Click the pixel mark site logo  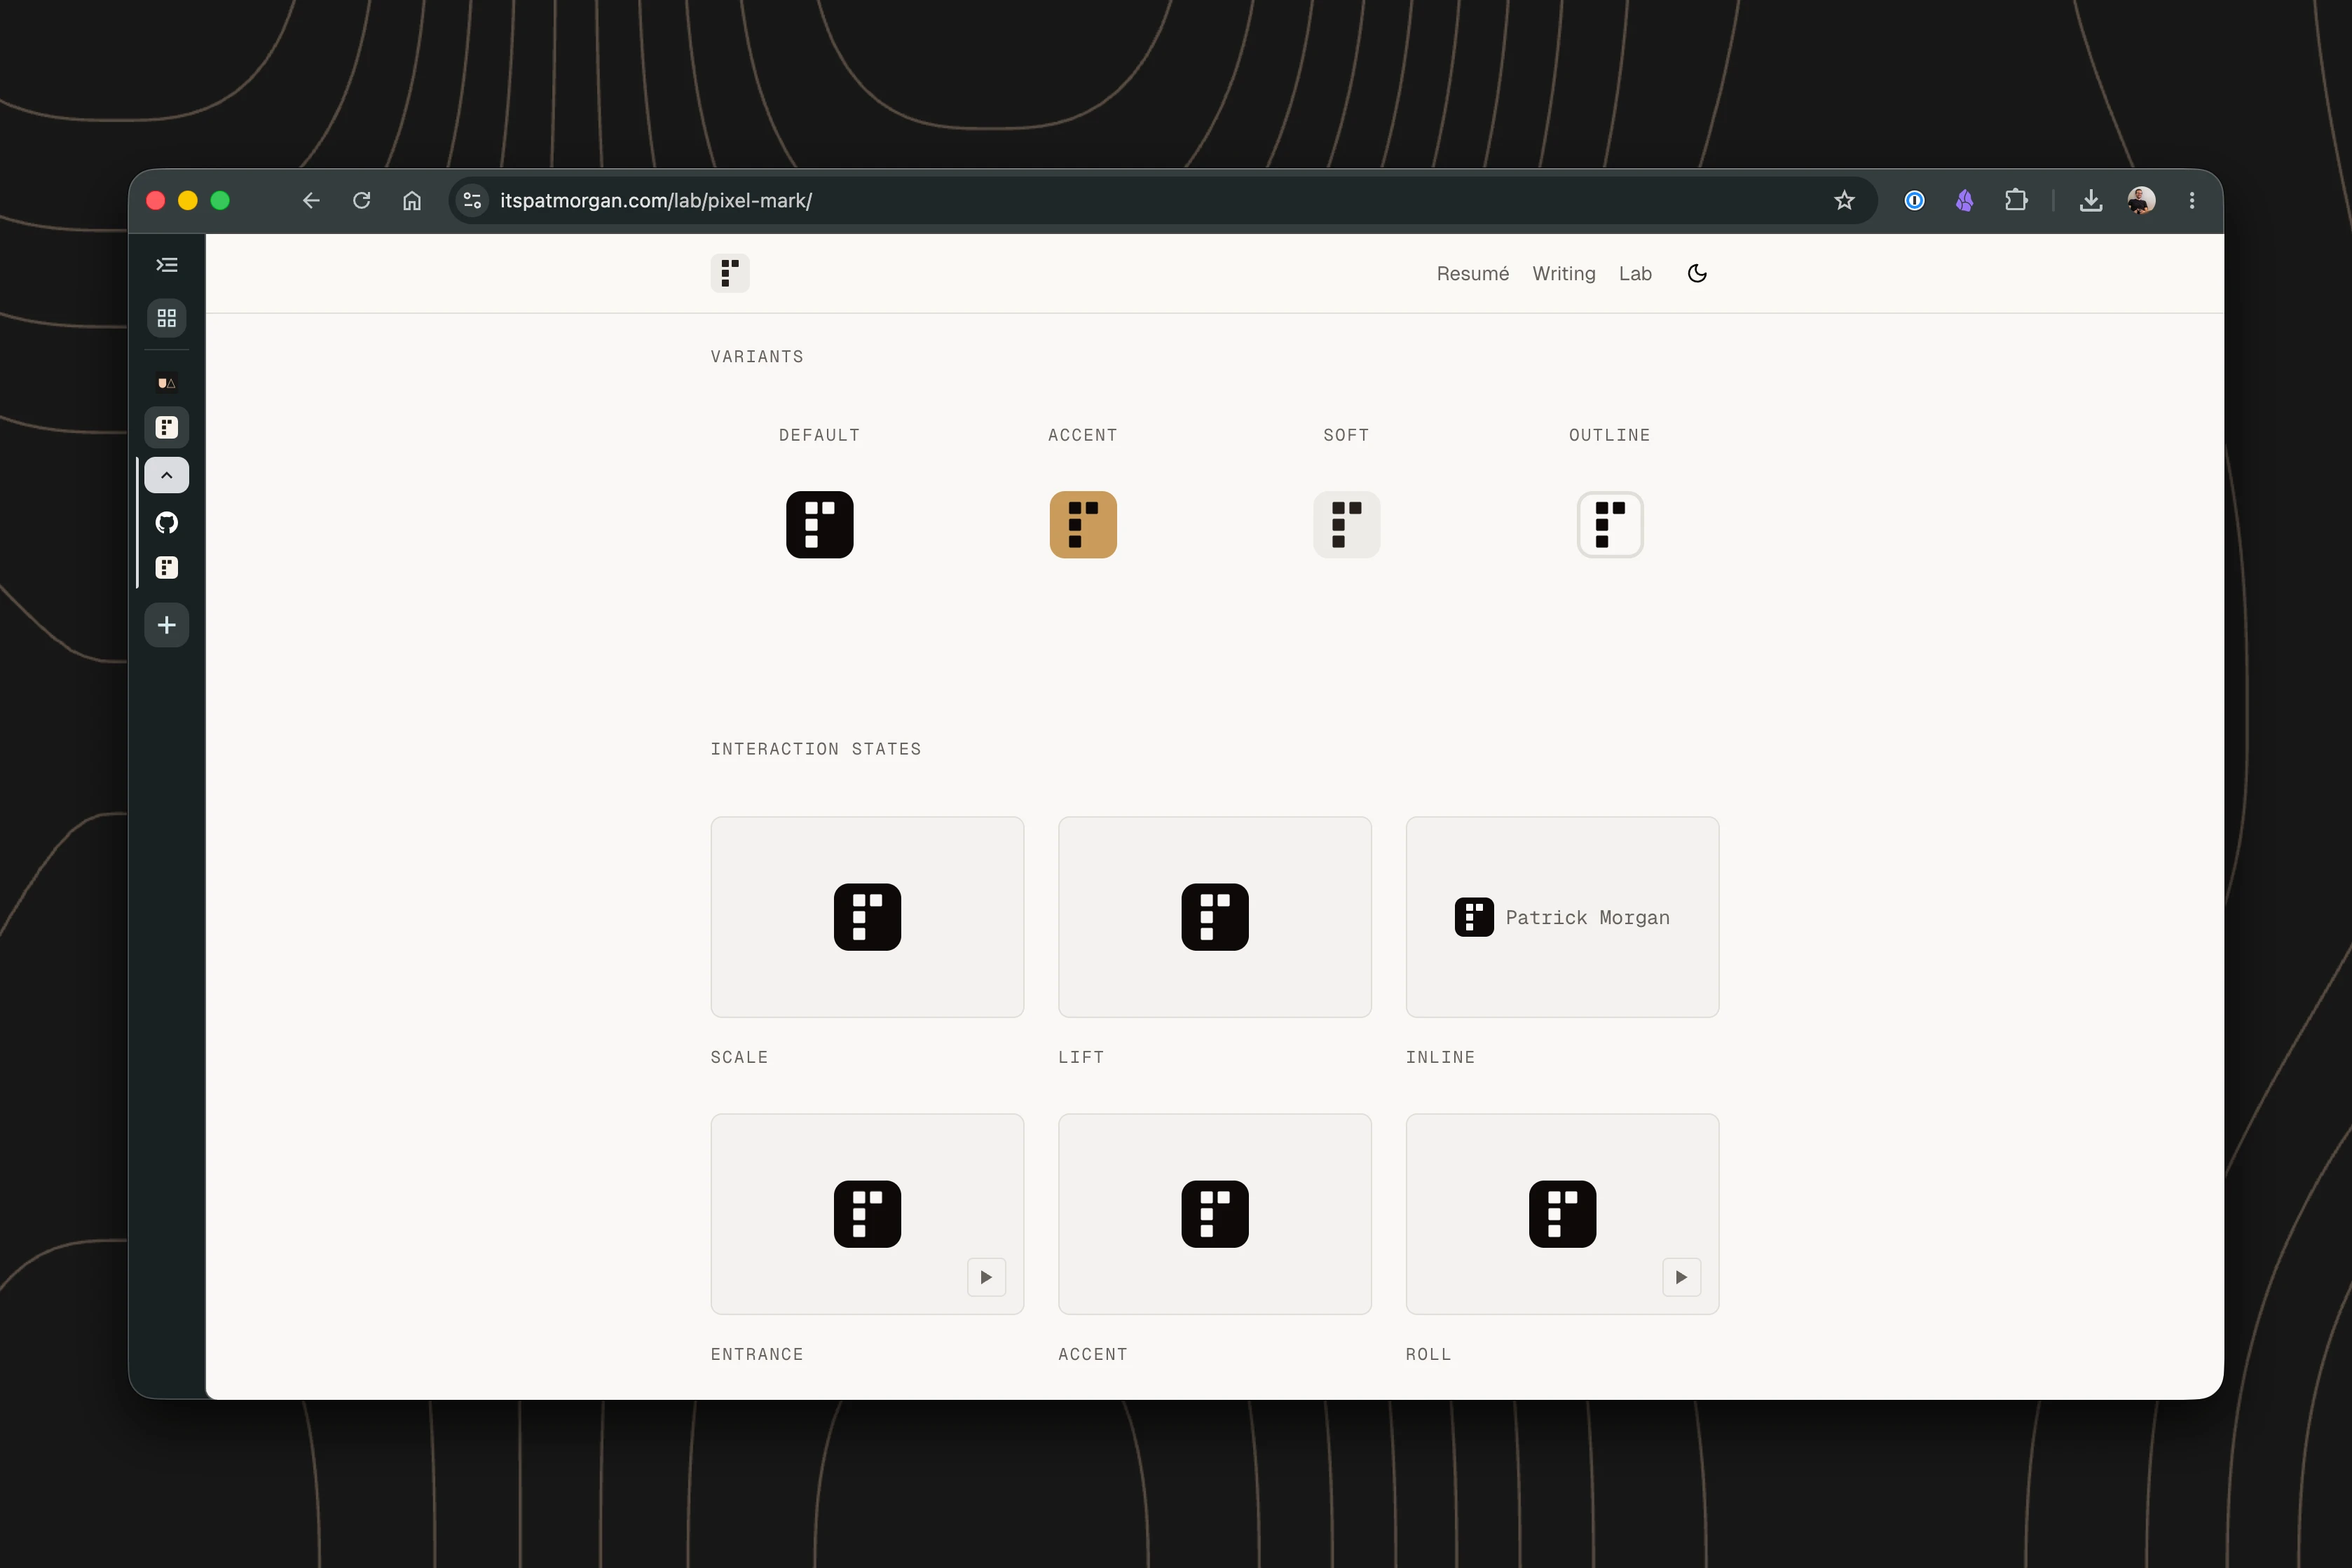[730, 273]
